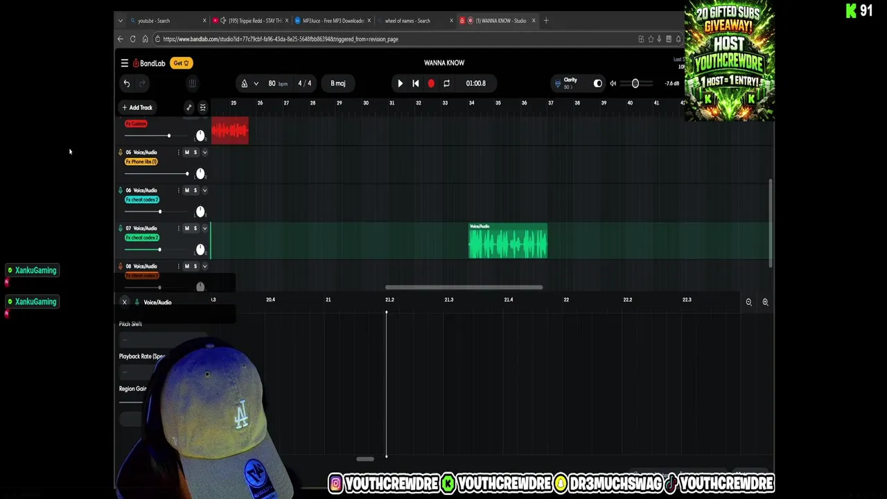Click track 05 volume slider handle
This screenshot has width=887, height=499.
click(x=187, y=173)
